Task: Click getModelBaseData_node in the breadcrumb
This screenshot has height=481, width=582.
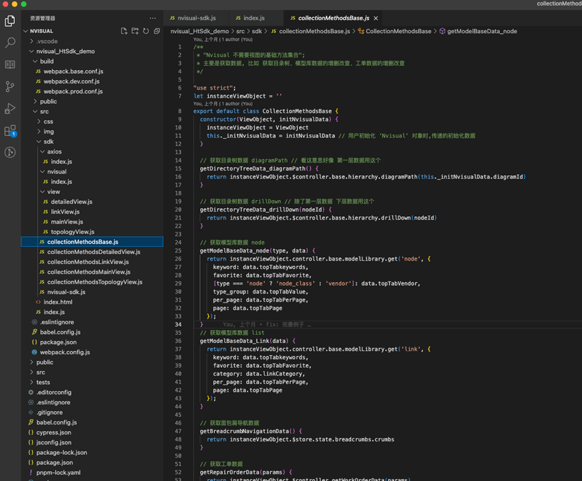Action: coord(482,31)
